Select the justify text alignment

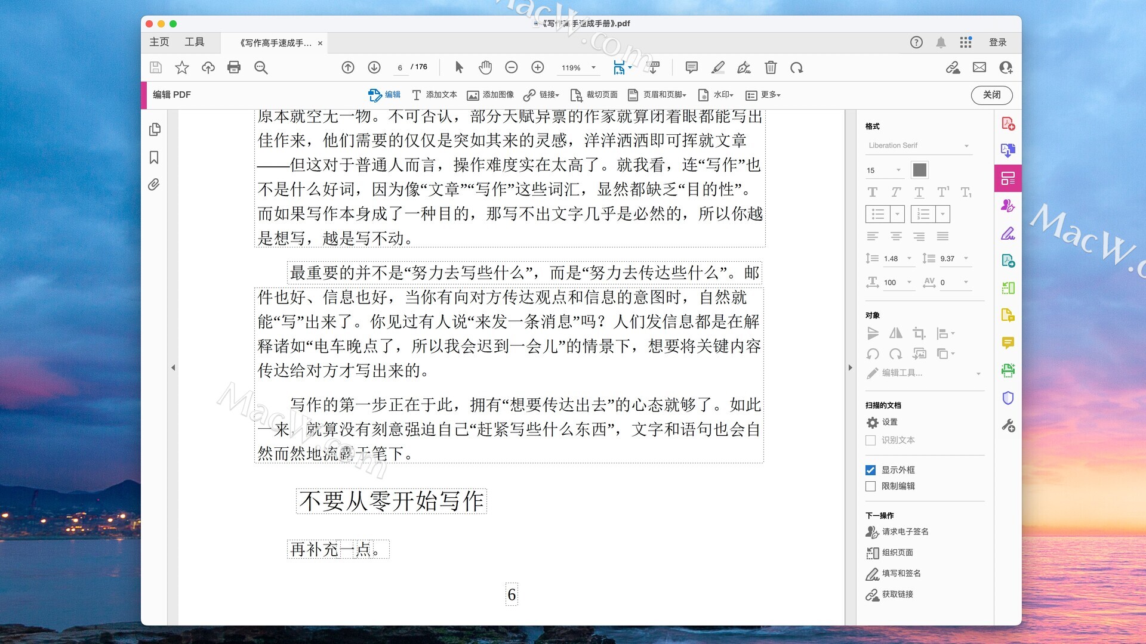point(942,237)
